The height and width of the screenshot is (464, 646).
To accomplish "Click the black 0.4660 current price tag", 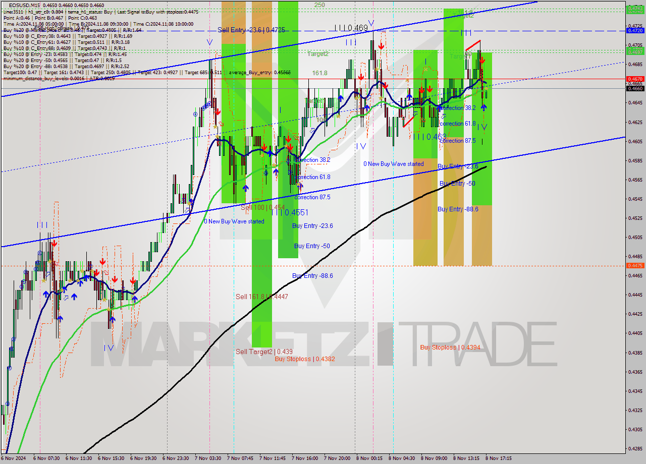I will pyautogui.click(x=634, y=88).
